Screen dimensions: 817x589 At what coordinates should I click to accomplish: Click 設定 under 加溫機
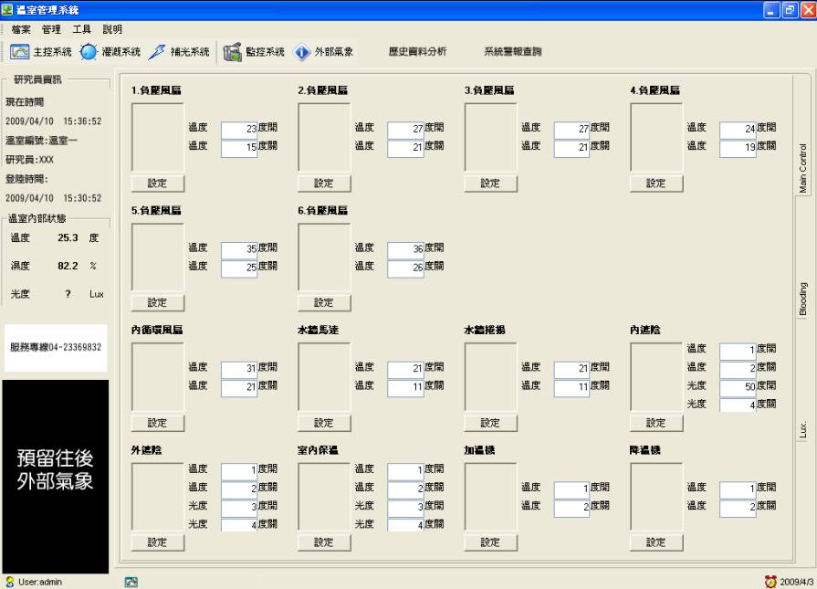tap(490, 542)
